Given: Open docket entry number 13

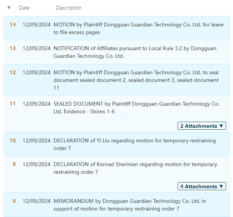Looking at the screenshot, I should coord(13,48).
